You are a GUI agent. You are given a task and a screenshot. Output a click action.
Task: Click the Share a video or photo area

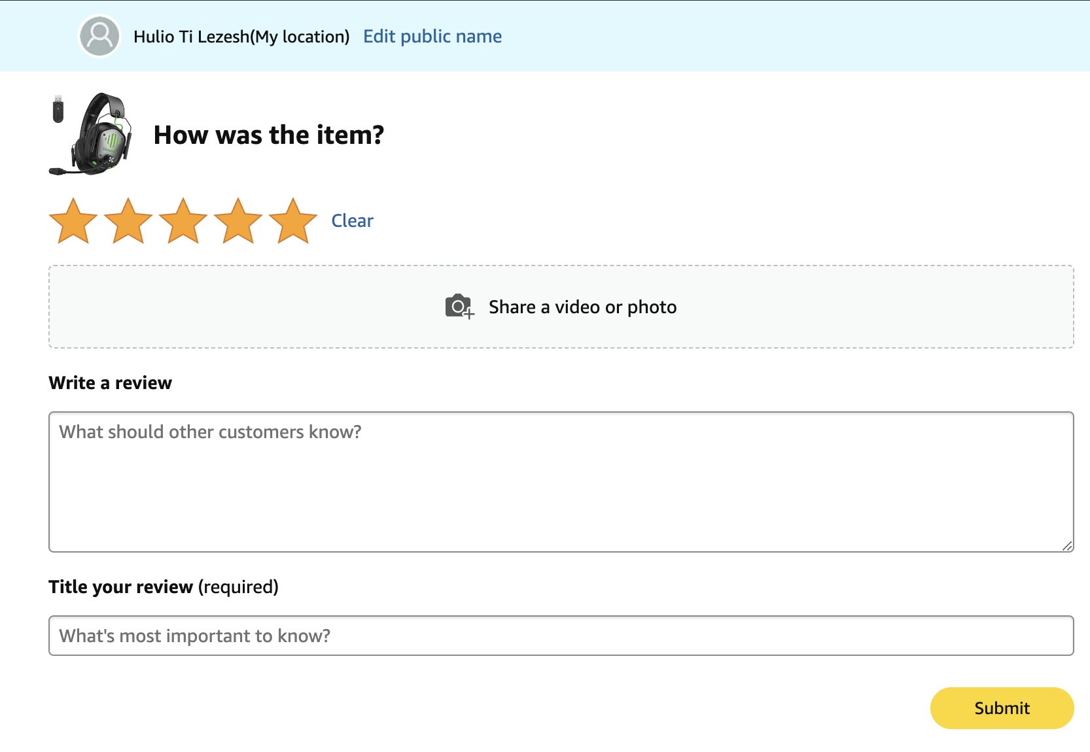561,306
